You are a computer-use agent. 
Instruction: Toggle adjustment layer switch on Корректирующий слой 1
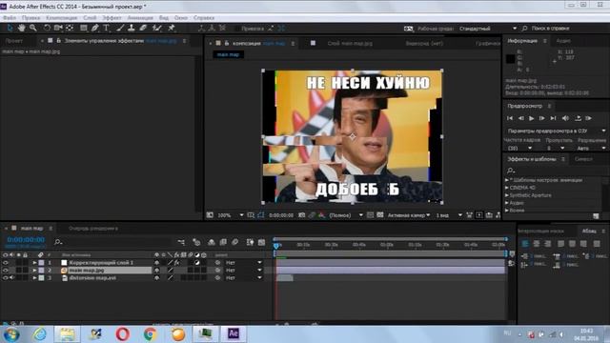[x=197, y=263]
